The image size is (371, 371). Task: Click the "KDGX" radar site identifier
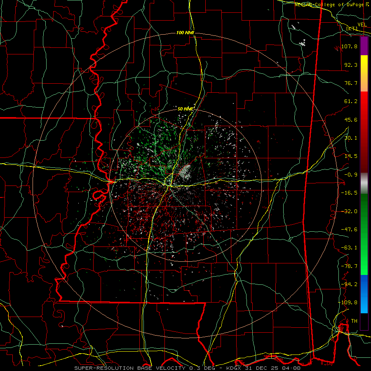point(234,368)
